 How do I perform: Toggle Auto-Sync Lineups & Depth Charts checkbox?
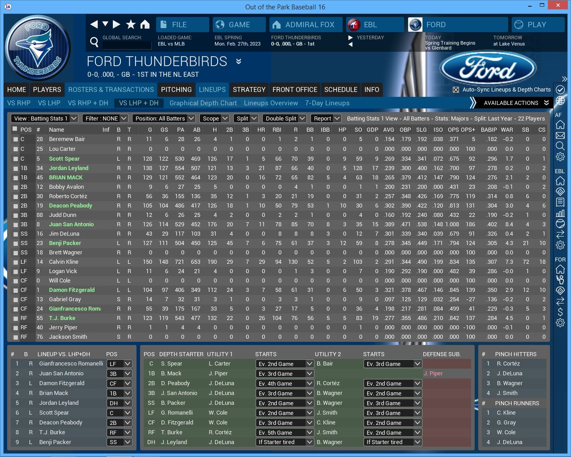pyautogui.click(x=456, y=90)
